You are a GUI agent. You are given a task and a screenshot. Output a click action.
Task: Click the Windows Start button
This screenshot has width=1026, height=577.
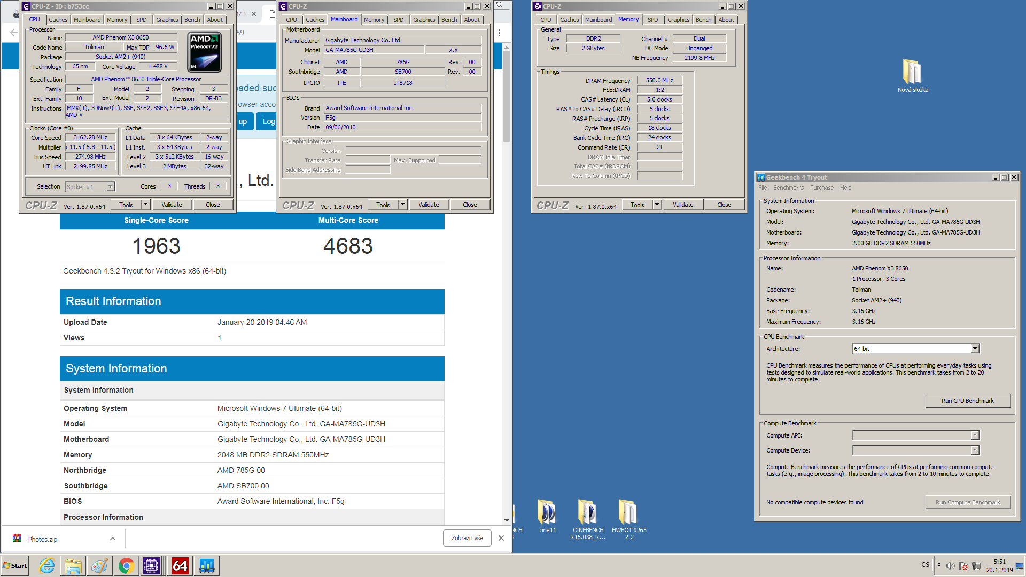[x=15, y=566]
